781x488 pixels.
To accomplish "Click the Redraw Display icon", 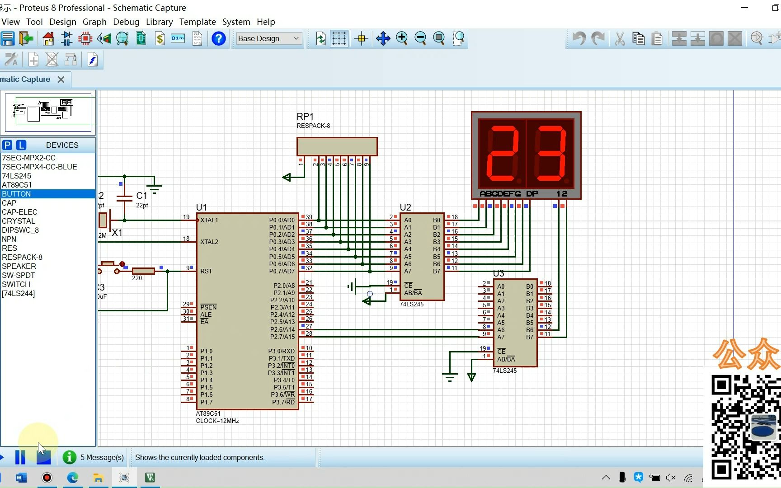I will tap(321, 38).
